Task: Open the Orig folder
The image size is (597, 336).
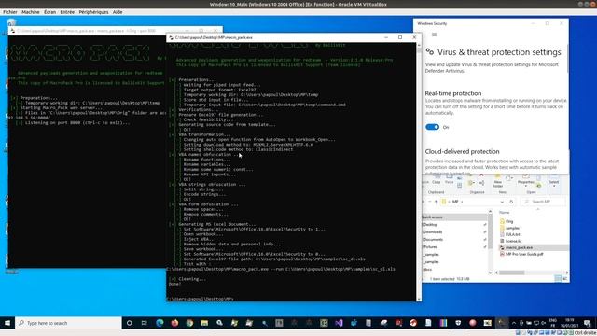Action: tap(509, 221)
